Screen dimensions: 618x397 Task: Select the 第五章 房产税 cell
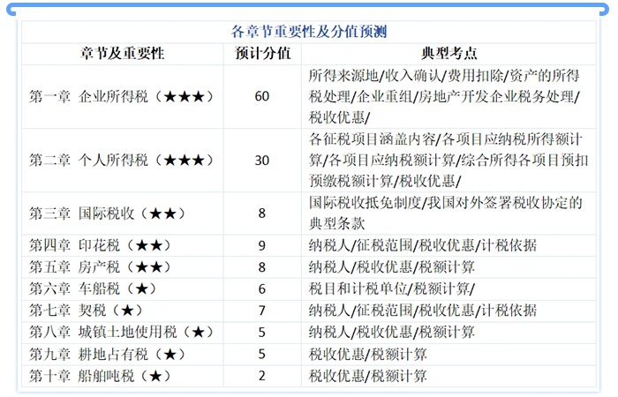click(x=123, y=266)
